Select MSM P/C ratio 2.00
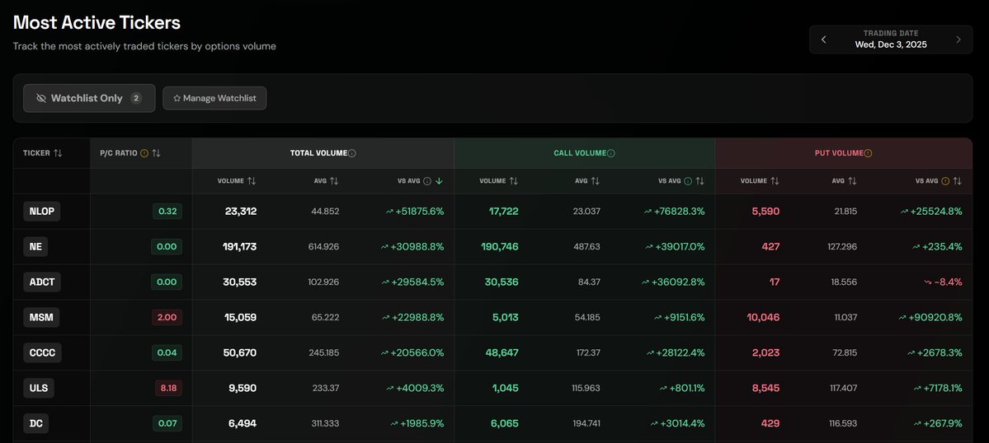This screenshot has height=443, width=989. [x=167, y=317]
